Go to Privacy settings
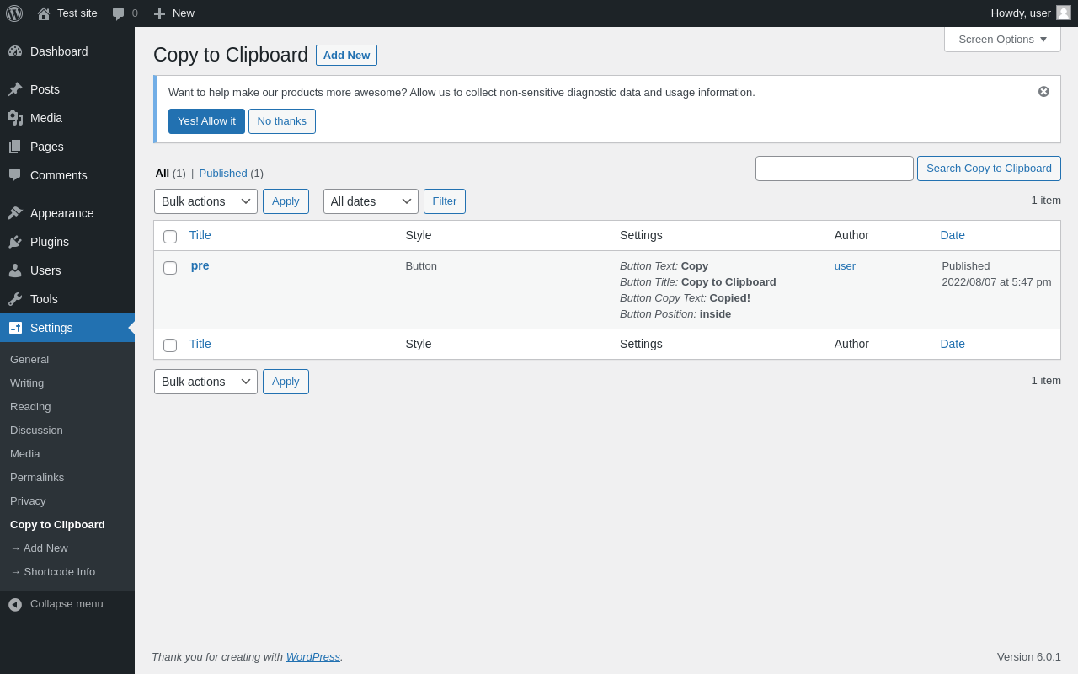The image size is (1078, 674). 28,500
